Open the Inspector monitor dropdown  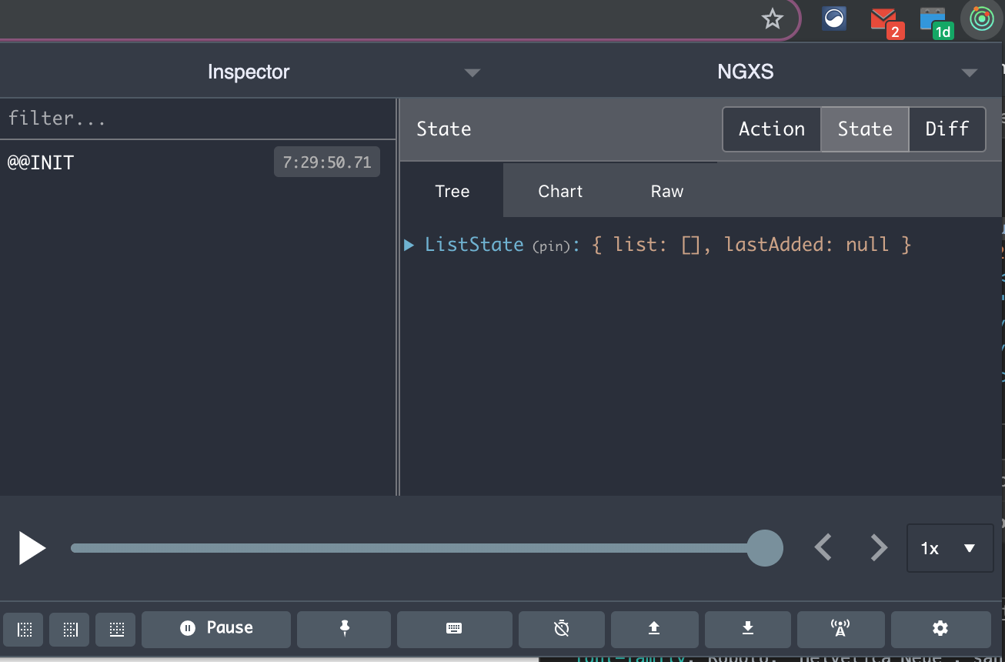pyautogui.click(x=248, y=72)
